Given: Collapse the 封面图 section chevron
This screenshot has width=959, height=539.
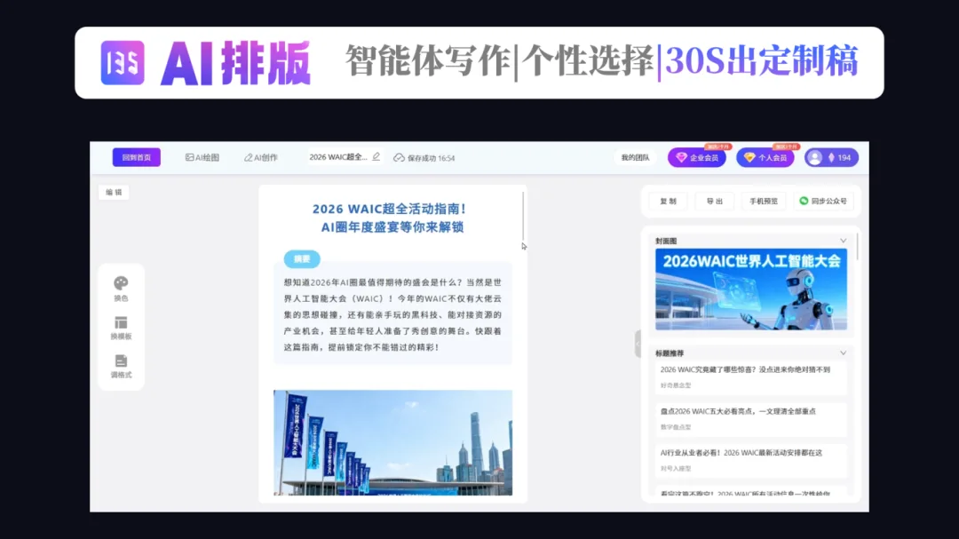Looking at the screenshot, I should coord(844,241).
